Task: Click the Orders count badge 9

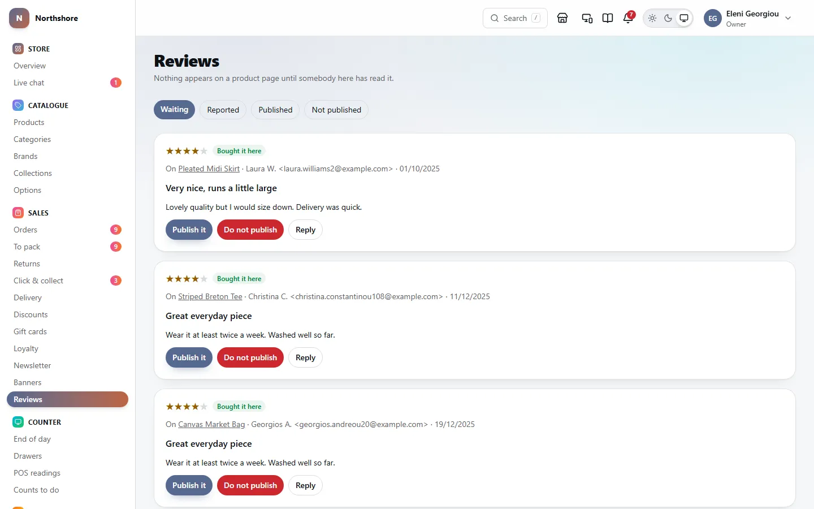Action: 115,230
